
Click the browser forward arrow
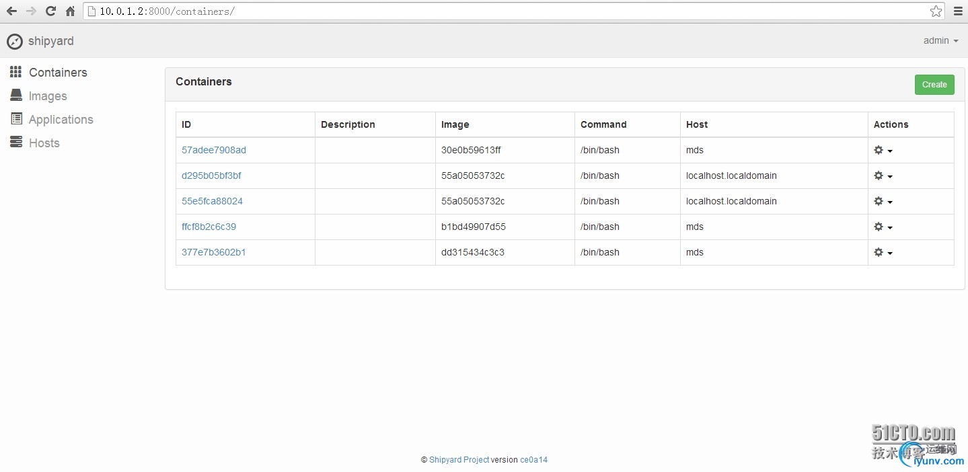31,11
